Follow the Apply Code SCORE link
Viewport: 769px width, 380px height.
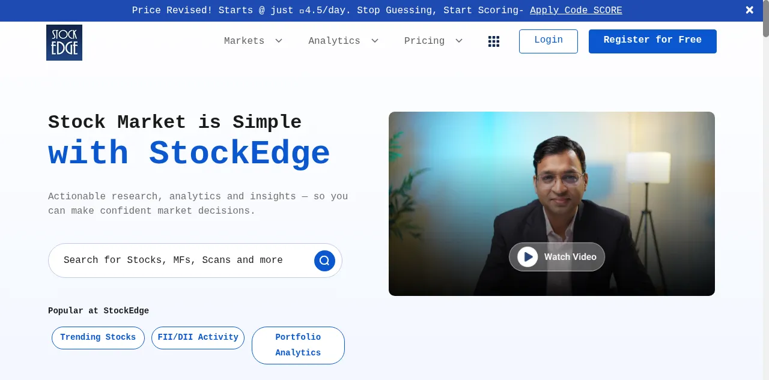tap(576, 10)
